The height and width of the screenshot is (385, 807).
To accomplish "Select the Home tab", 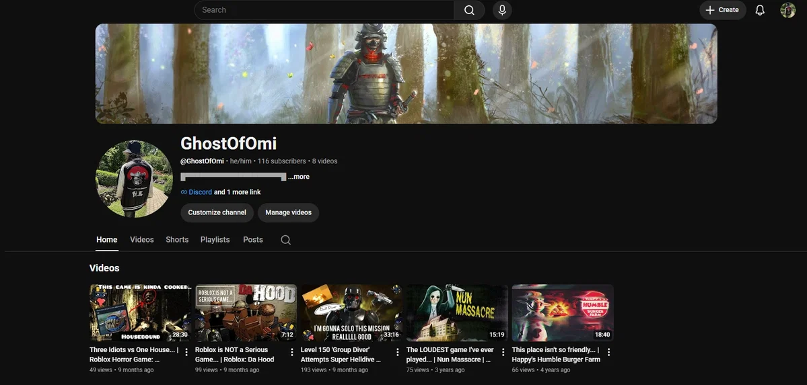I will pos(106,239).
